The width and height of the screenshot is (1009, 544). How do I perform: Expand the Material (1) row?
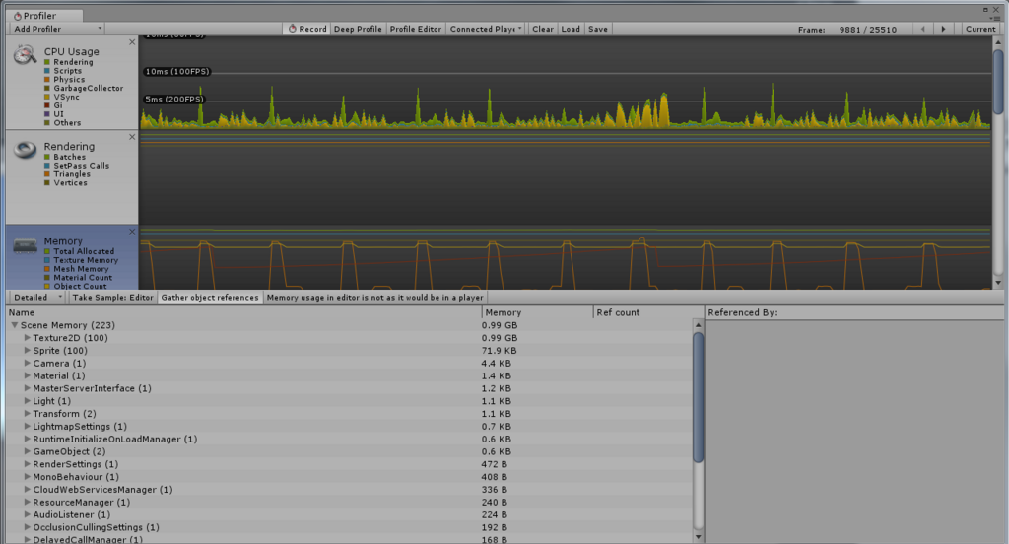(27, 375)
